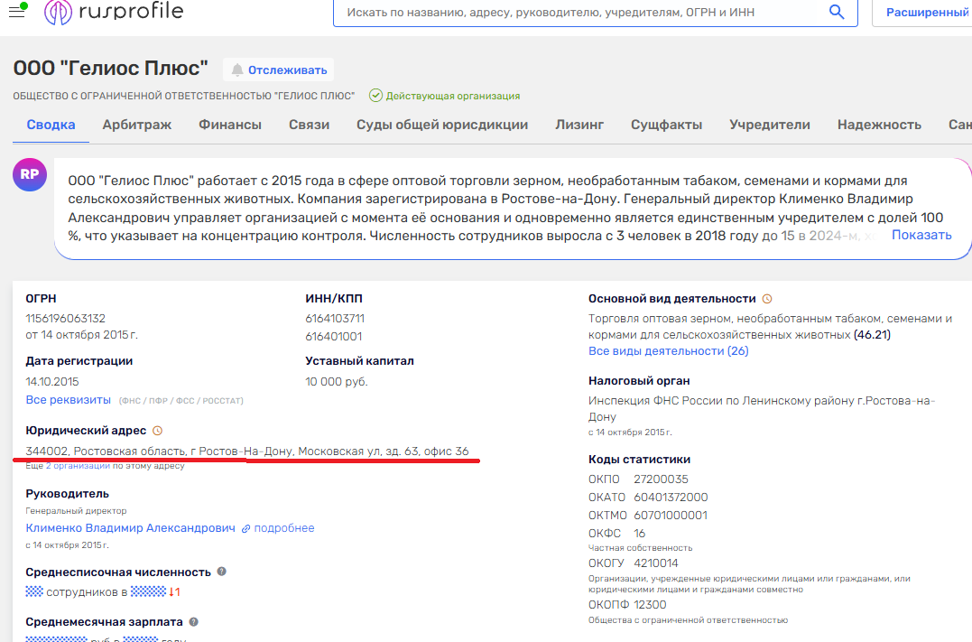Open Клименко Владимир Александрович profile link

tap(130, 528)
